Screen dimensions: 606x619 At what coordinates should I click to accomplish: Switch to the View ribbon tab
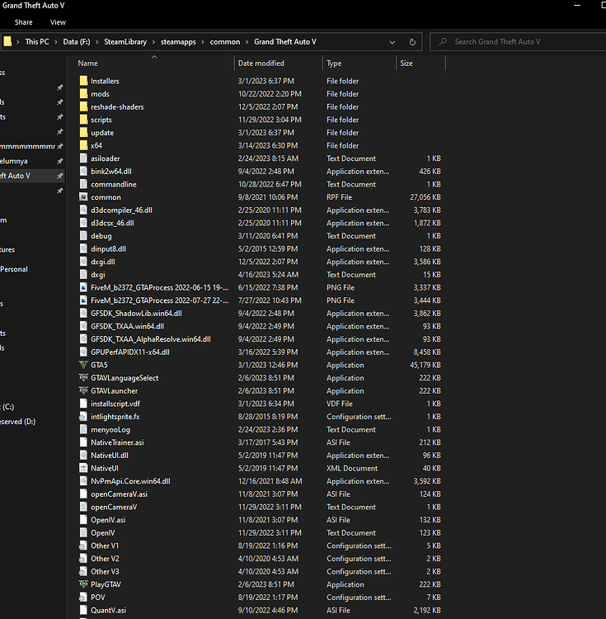coord(58,22)
